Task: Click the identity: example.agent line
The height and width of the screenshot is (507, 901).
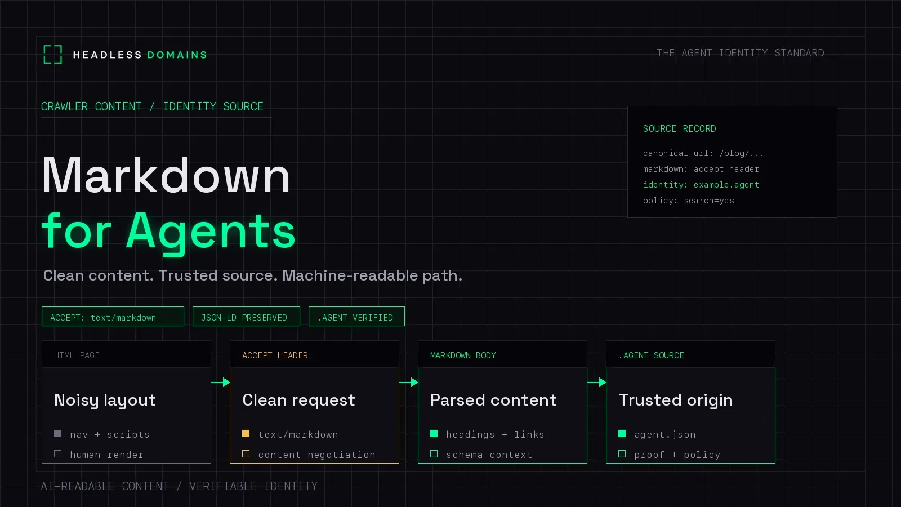Action: 701,185
